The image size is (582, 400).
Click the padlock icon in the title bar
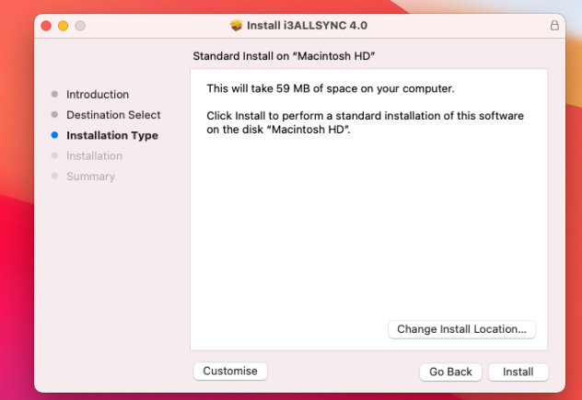[x=554, y=26]
